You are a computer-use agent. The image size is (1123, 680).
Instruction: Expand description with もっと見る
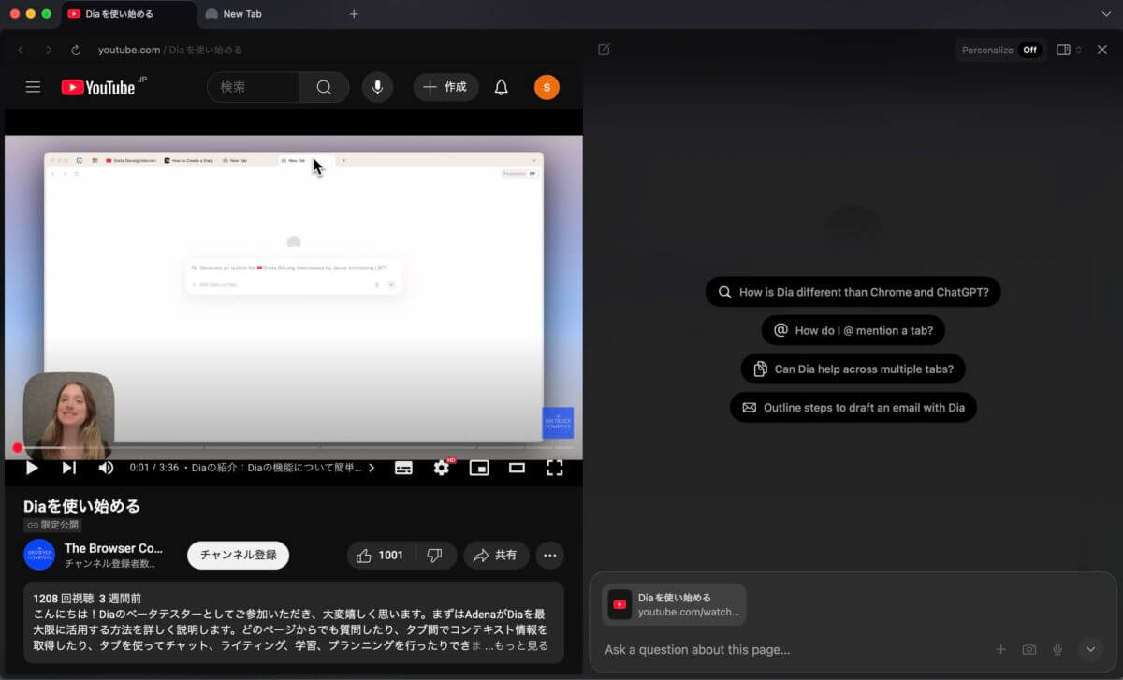(x=521, y=645)
